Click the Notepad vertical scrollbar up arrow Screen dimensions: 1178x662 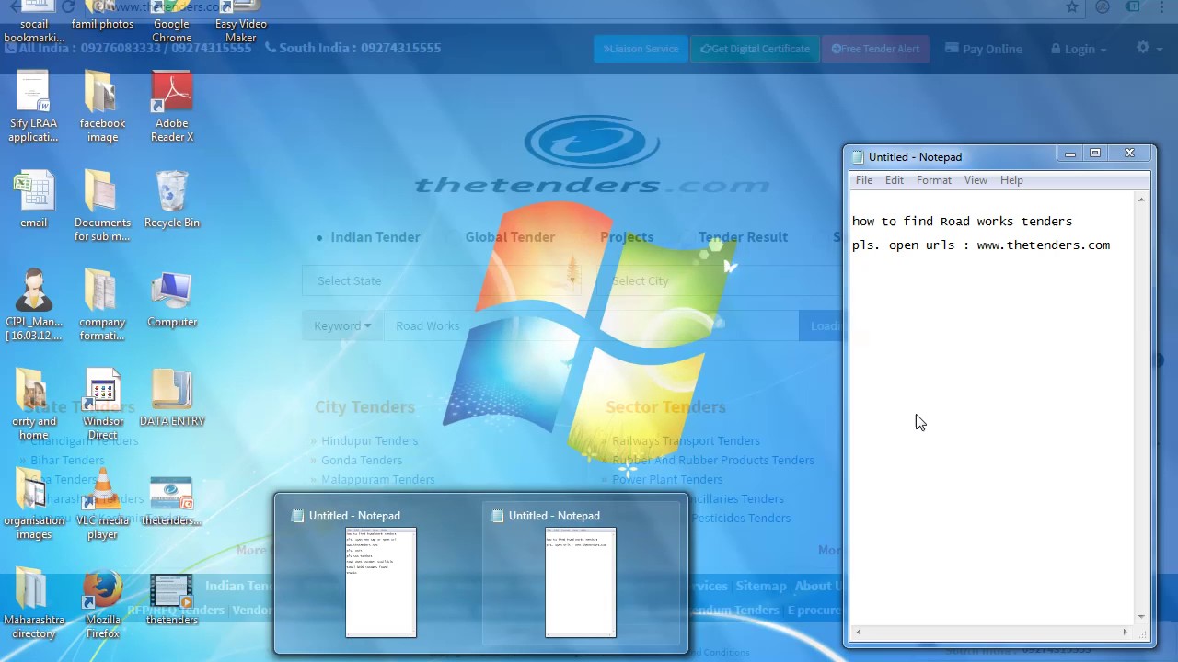[x=1142, y=200]
